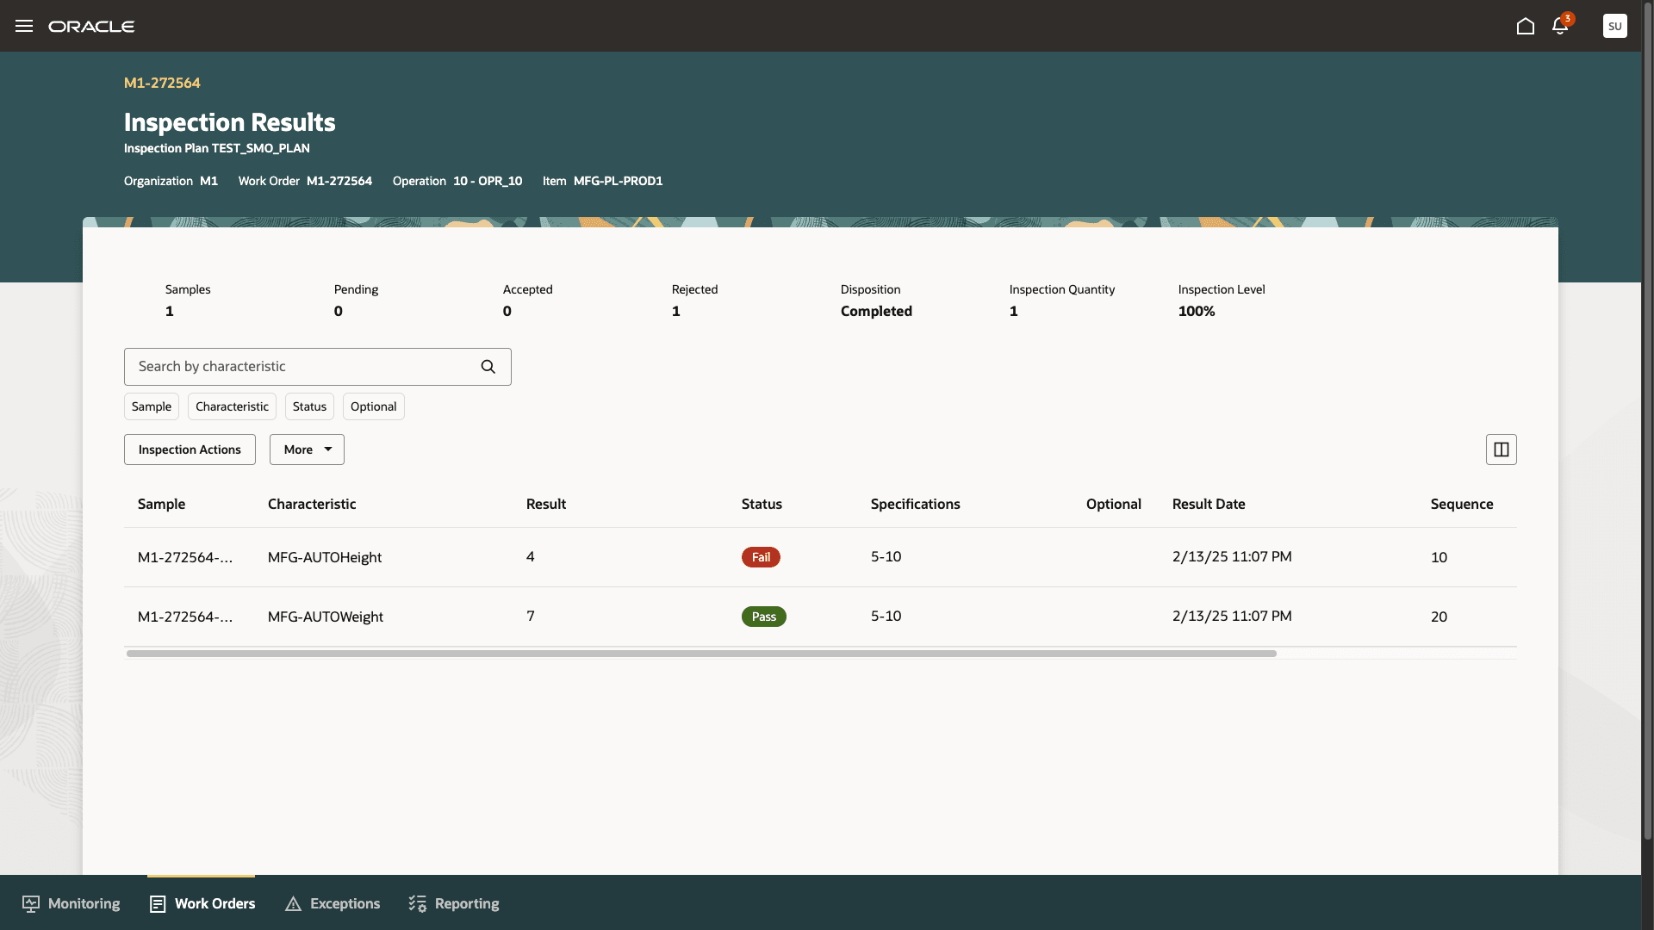Open the SU user avatar menu
1654x930 pixels.
(x=1614, y=26)
